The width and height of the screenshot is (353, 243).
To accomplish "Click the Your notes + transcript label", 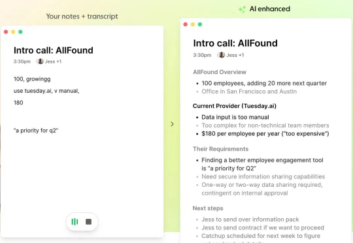I will pos(82,16).
